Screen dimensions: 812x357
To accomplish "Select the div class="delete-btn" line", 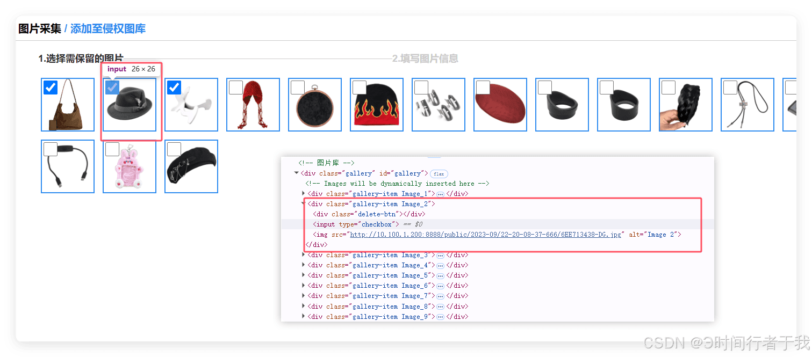I will (369, 214).
